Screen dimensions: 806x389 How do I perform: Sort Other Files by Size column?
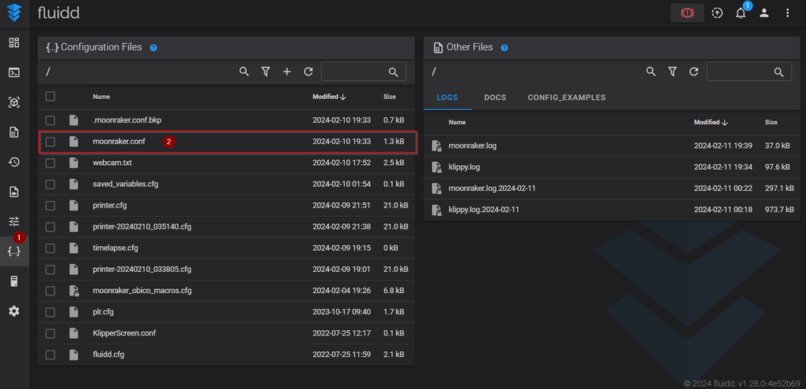pos(771,122)
